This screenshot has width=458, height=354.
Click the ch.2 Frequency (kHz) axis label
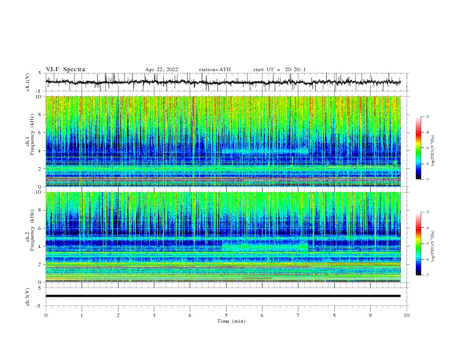tap(30, 230)
